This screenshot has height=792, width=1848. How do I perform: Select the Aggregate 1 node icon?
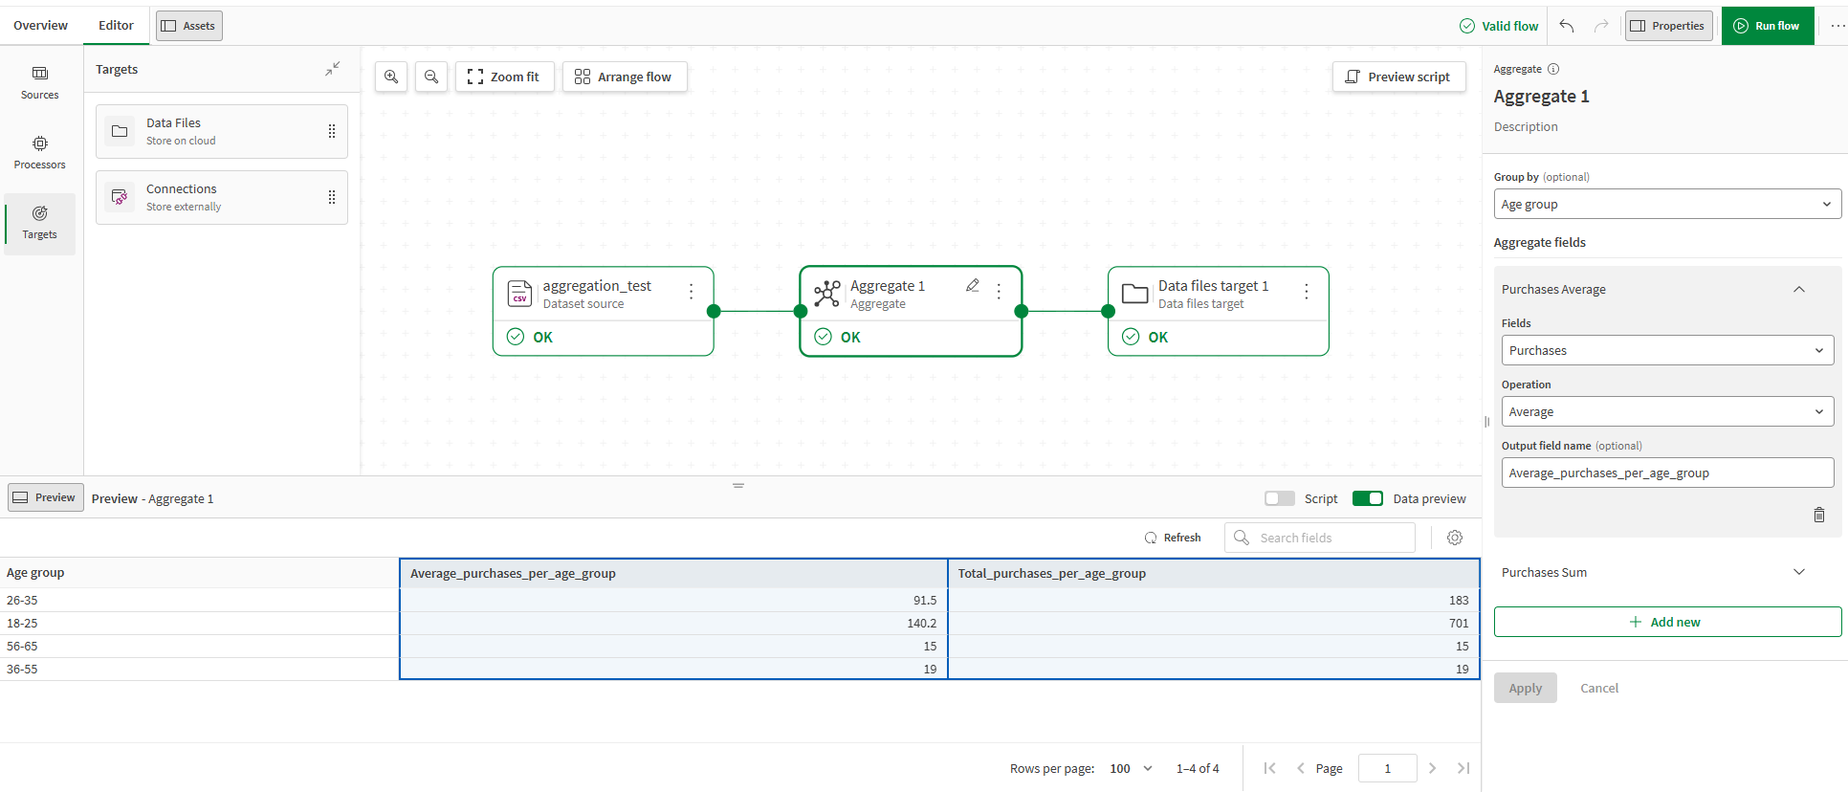[827, 293]
